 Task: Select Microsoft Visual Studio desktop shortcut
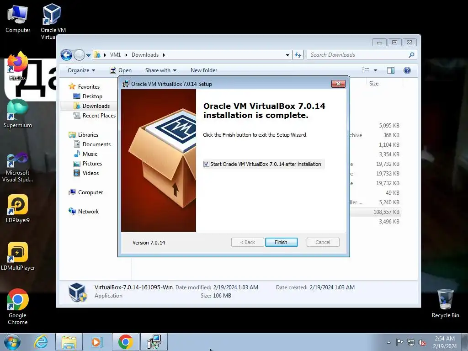coord(18,167)
